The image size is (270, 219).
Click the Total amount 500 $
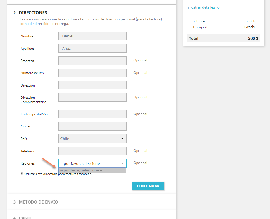pos(253,38)
